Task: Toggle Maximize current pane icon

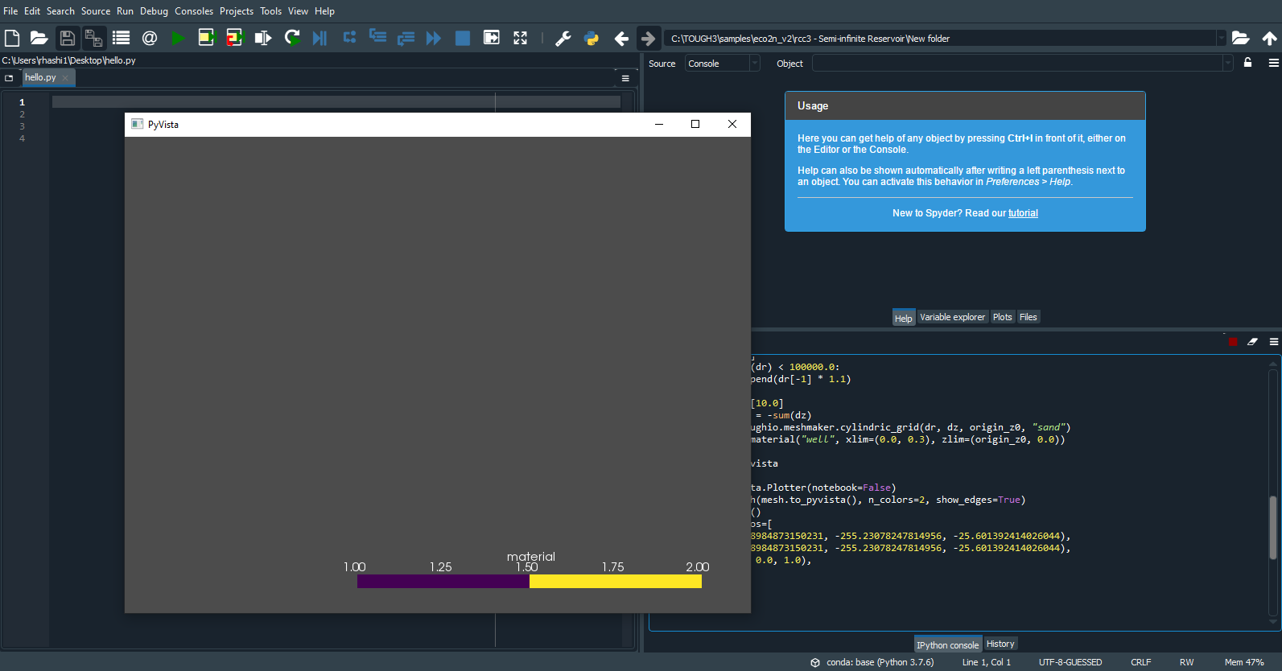Action: tap(521, 38)
